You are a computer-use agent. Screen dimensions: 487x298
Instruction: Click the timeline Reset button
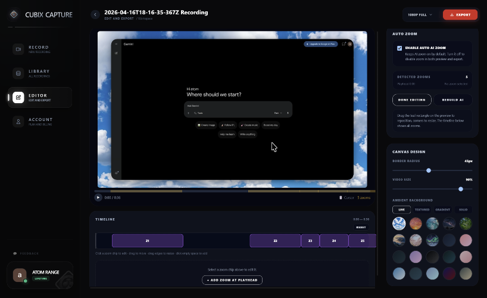[x=361, y=228]
